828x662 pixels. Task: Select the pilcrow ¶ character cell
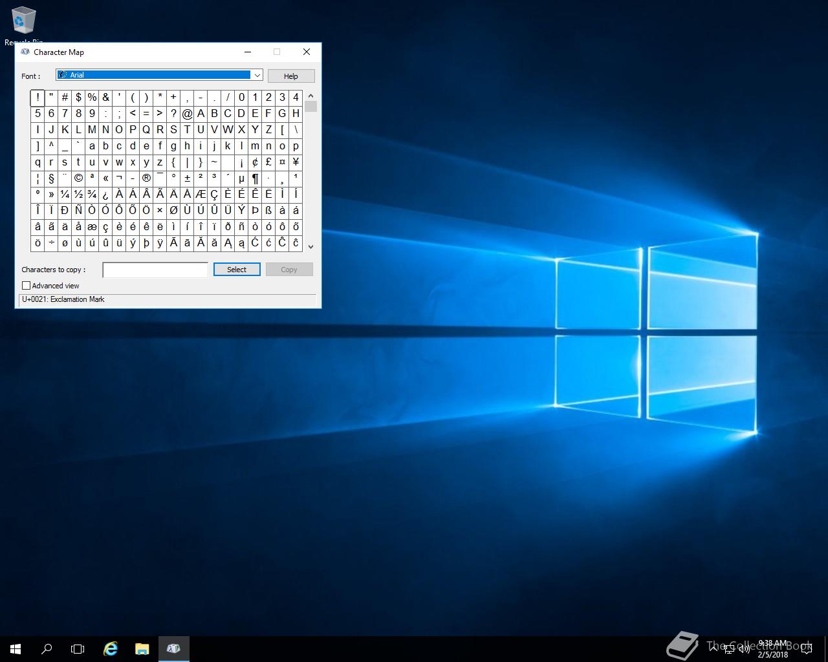click(255, 178)
